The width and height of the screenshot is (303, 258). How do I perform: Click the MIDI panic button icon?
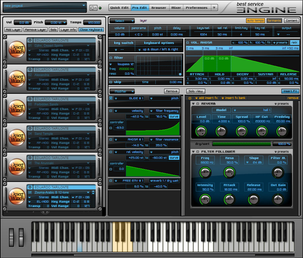[x=93, y=8]
